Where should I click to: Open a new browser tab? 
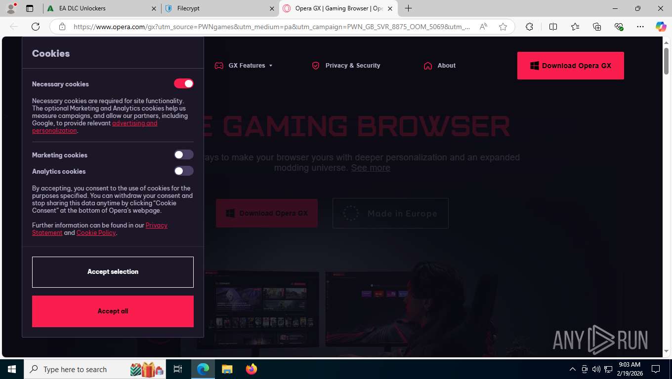[408, 8]
